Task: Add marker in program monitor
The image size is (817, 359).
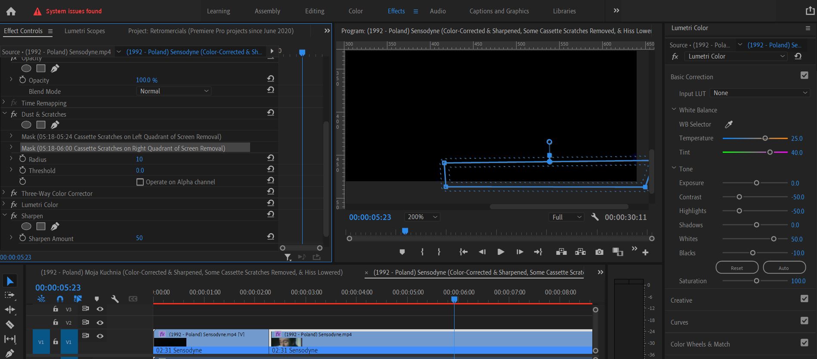Action: [402, 252]
